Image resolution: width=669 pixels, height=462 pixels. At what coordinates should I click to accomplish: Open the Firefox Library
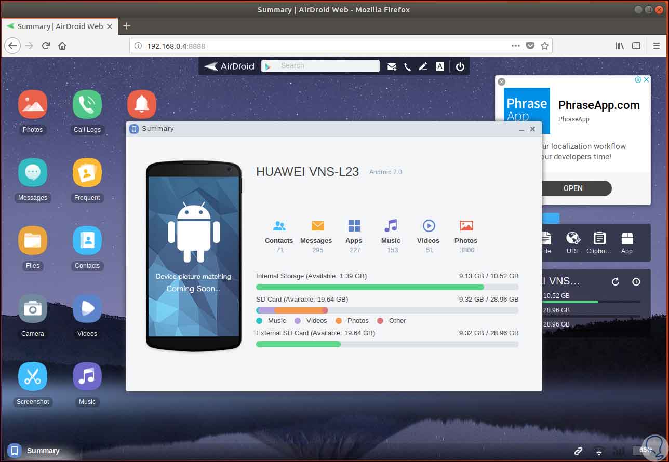click(x=620, y=46)
